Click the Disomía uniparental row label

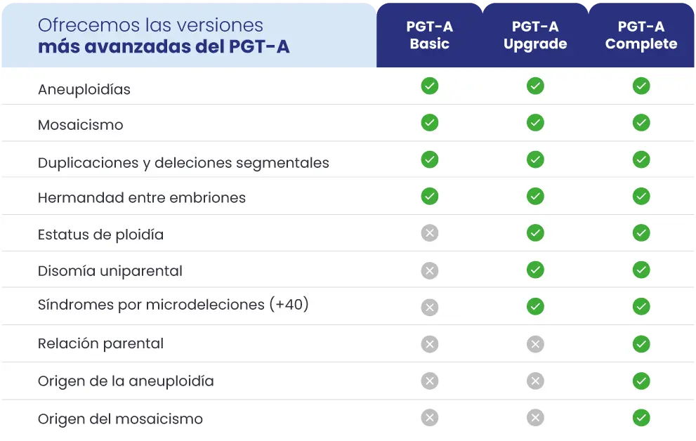tap(110, 271)
